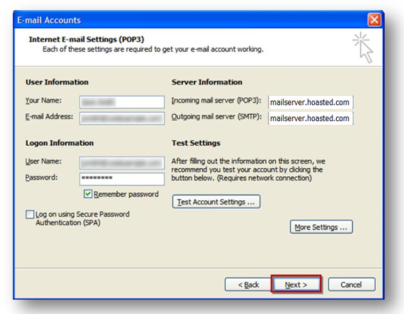Focus the User Name field
Viewport: 404px width, 314px height.
(122, 163)
